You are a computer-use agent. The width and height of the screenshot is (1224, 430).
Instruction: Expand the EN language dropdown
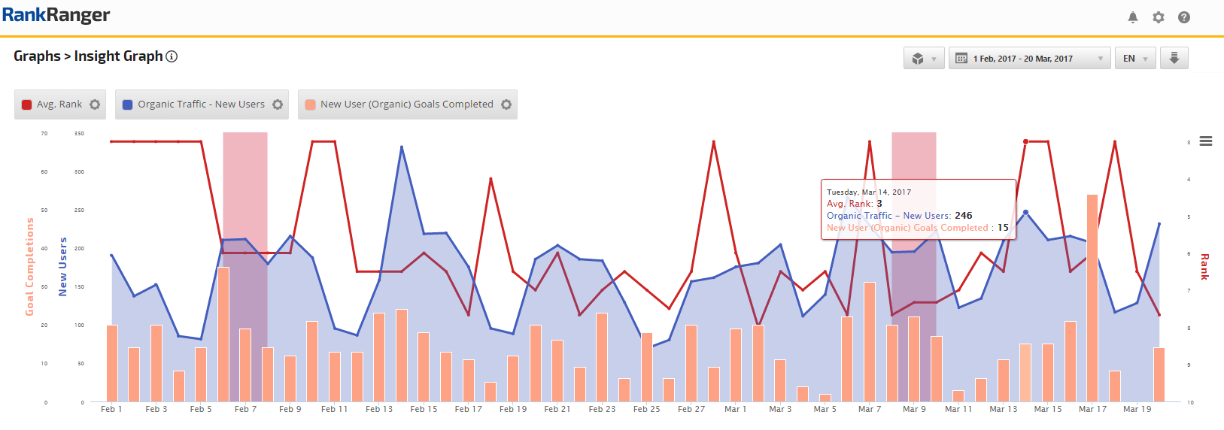tap(1134, 58)
